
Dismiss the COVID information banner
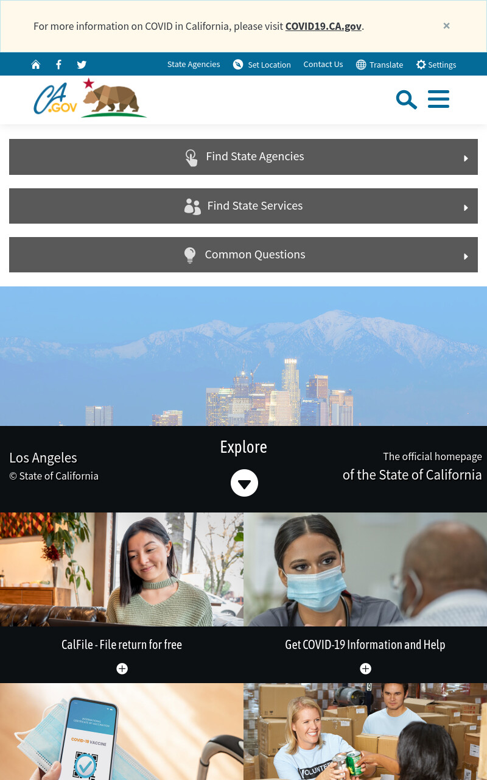click(446, 26)
